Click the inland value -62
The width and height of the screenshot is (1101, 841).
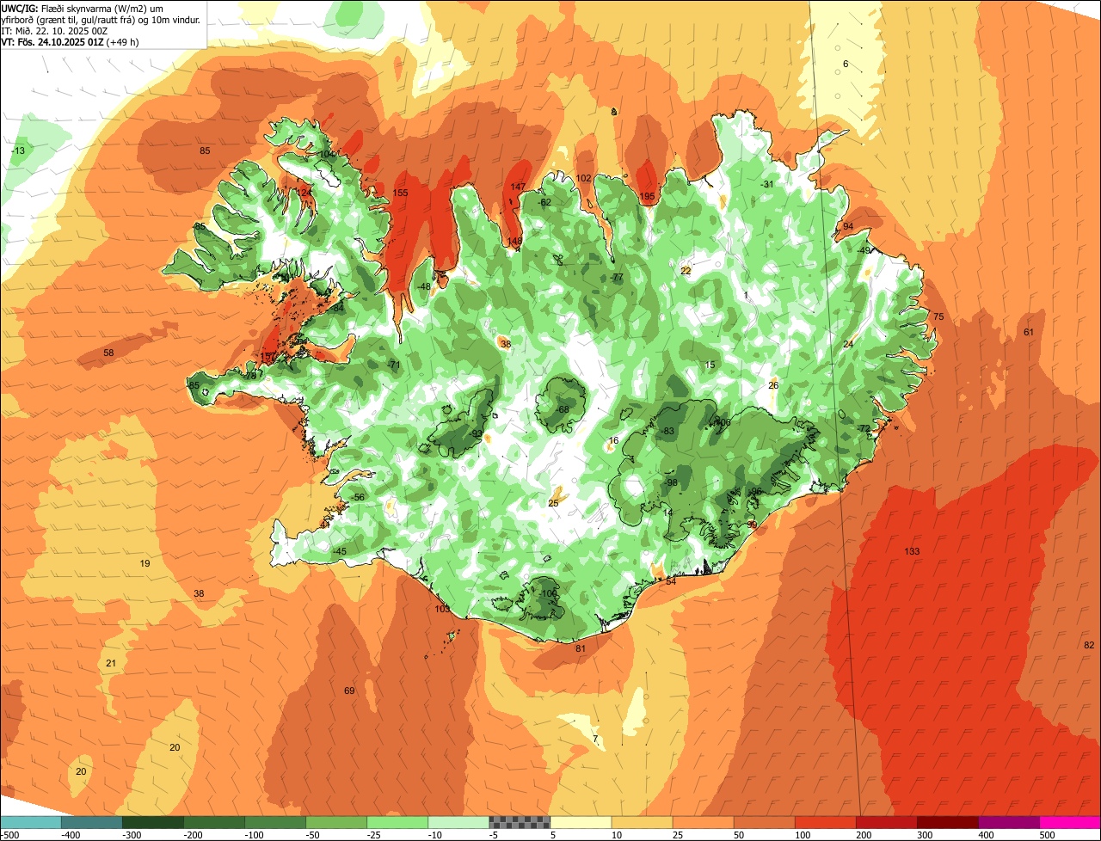[544, 202]
